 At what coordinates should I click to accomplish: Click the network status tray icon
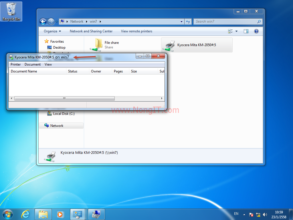tap(258, 215)
